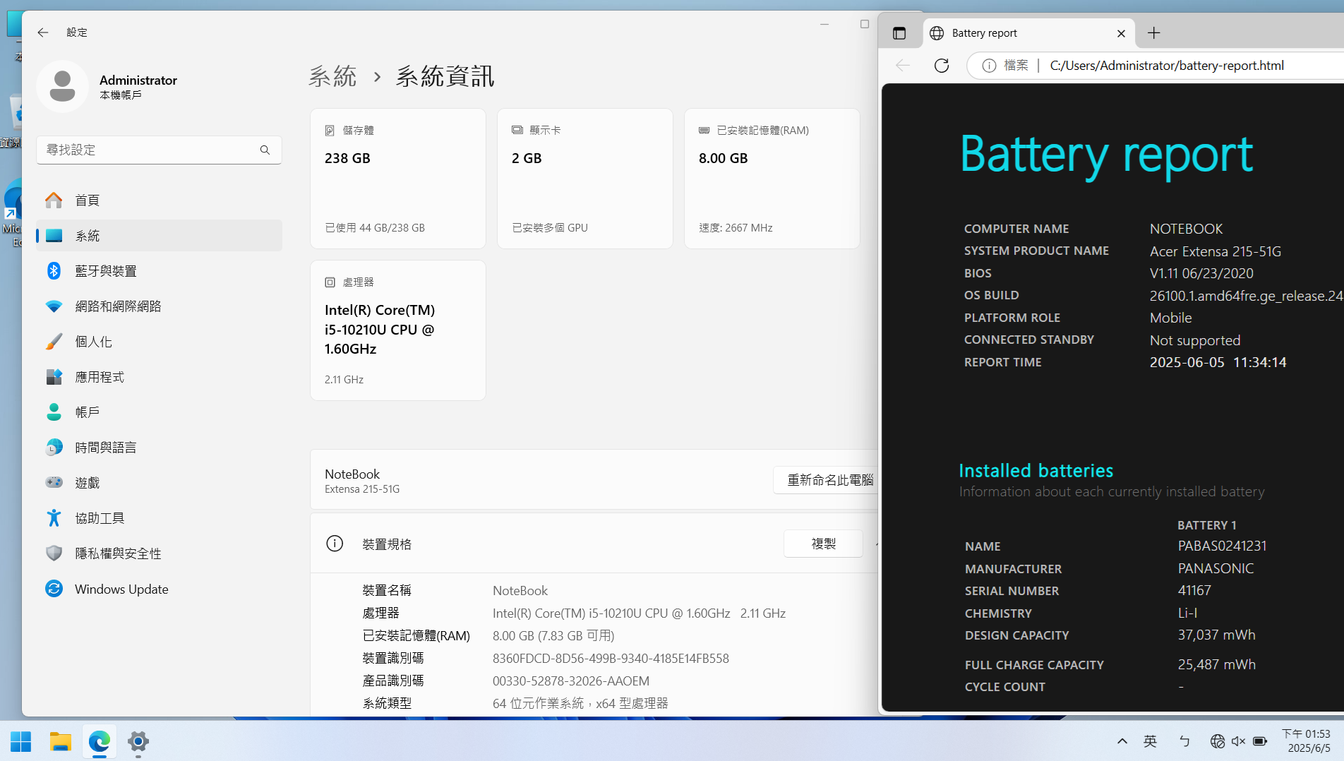Go back using Settings back arrow
1344x761 pixels.
click(x=43, y=32)
